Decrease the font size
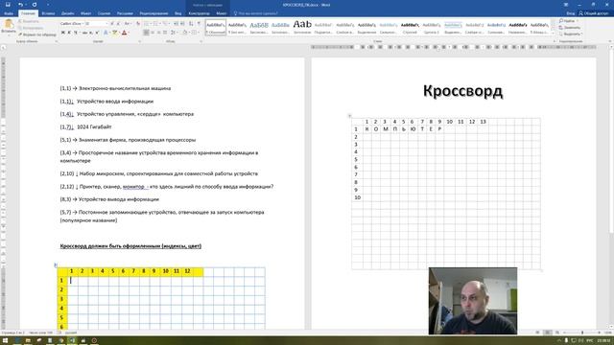614x345 pixels. pyautogui.click(x=118, y=24)
